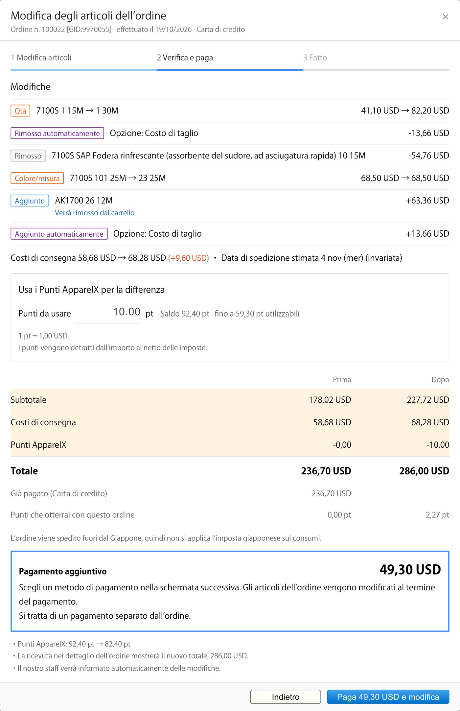Click the 49,30 USD additional payment amount
The height and width of the screenshot is (711, 460).
(x=410, y=569)
